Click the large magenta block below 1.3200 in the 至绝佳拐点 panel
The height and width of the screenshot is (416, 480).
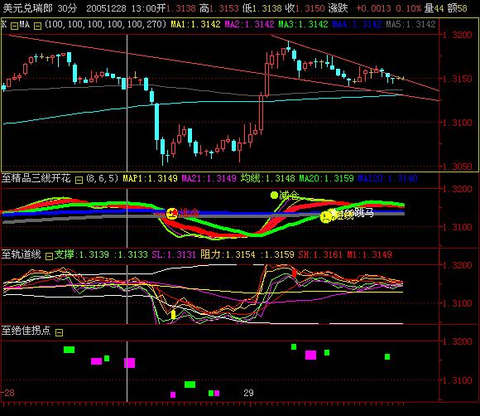point(310,355)
